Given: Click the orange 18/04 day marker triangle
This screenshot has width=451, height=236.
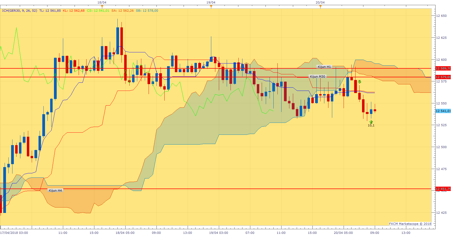Looking at the screenshot, I should (x=102, y=7).
